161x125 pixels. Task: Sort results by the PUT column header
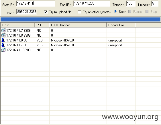42,25
